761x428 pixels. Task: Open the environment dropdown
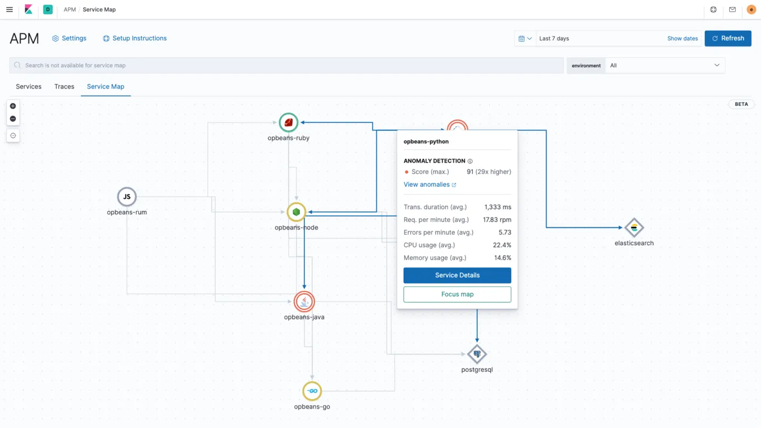(x=665, y=65)
